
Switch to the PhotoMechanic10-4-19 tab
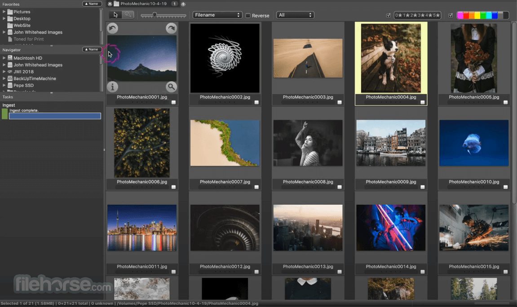point(143,4)
